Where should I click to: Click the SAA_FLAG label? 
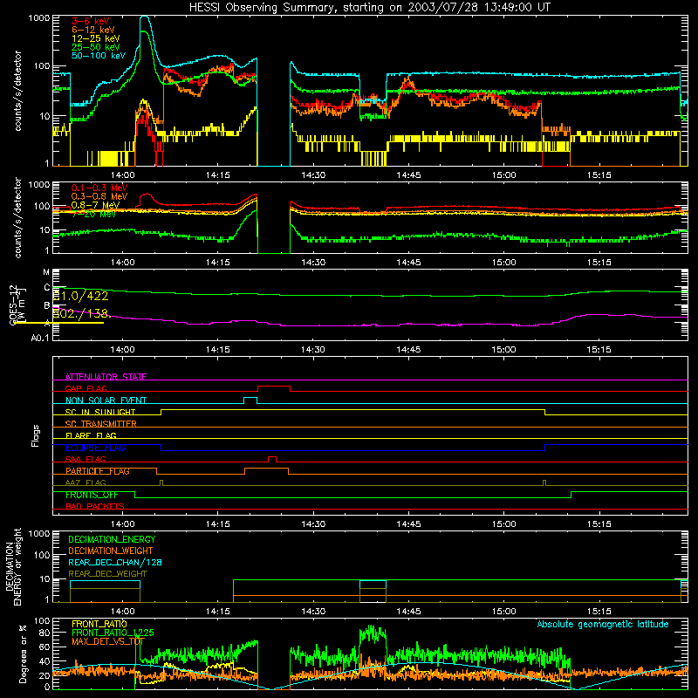pos(86,459)
